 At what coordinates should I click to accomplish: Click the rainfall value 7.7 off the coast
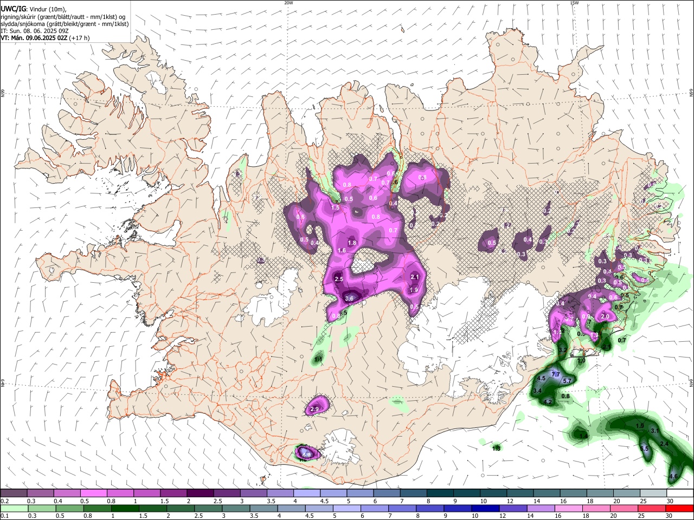click(x=555, y=374)
